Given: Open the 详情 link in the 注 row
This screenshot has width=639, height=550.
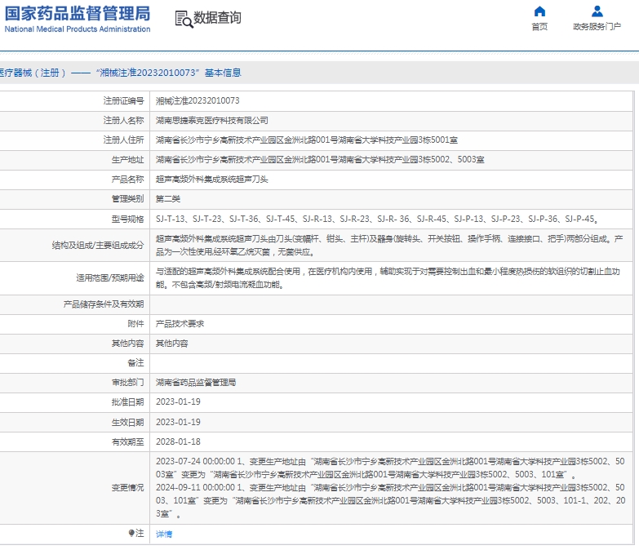Looking at the screenshot, I should (x=164, y=534).
